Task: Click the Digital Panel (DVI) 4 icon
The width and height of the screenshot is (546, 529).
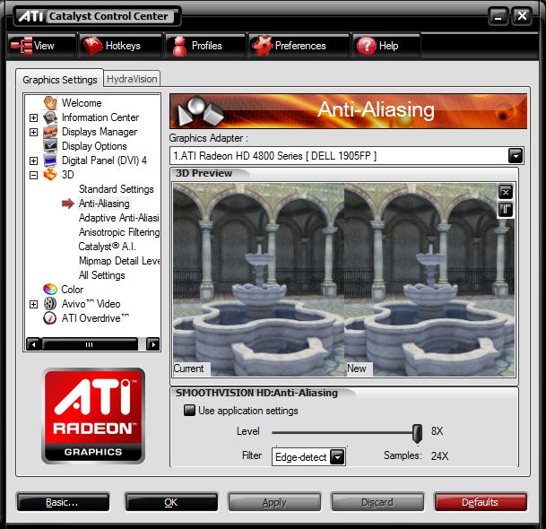Action: [50, 160]
